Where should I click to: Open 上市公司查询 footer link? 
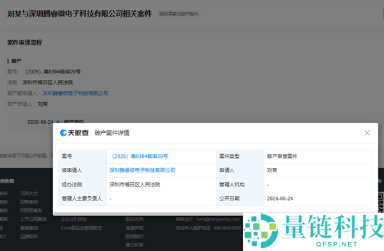pyautogui.click(x=33, y=218)
